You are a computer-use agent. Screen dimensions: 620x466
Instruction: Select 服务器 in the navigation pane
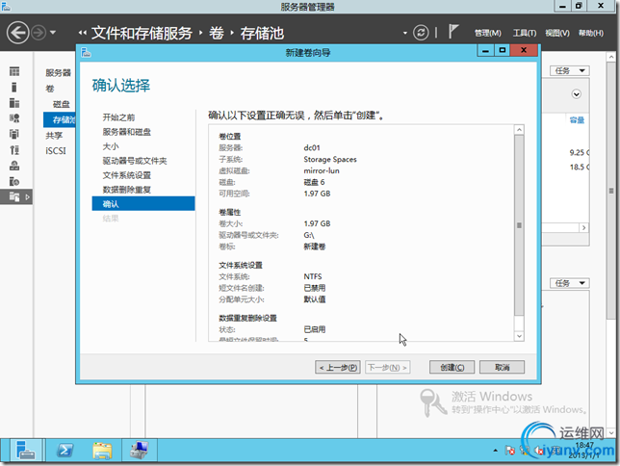pyautogui.click(x=58, y=73)
